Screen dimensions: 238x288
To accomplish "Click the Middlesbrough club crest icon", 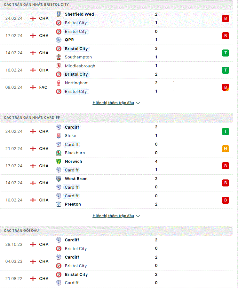I will point(59,66).
